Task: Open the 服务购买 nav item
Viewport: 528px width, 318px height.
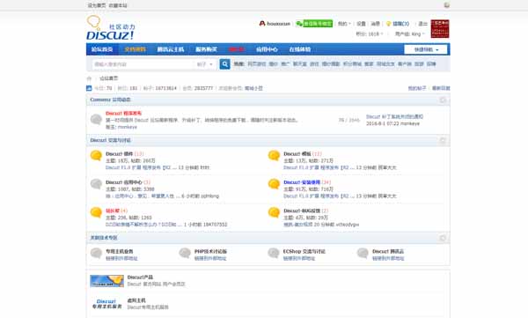Action: 207,49
